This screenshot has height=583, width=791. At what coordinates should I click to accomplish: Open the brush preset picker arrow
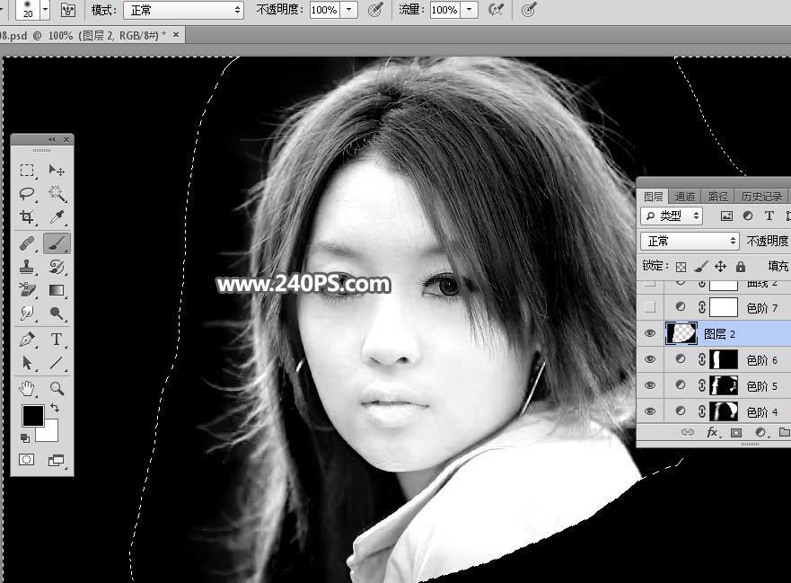(46, 10)
